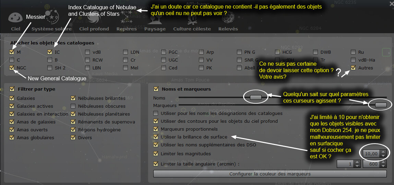Image resolution: width=394 pixels, height=185 pixels.
Task: Uncheck the Régions hydrogène filter
Action: point(73,130)
